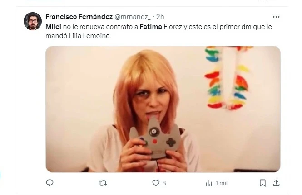Click Francisco Fernández's profile avatar
This screenshot has width=302, height=195.
pos(33,21)
